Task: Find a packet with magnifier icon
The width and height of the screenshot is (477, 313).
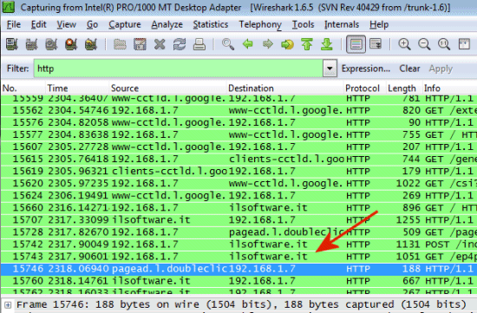Action: [x=228, y=44]
